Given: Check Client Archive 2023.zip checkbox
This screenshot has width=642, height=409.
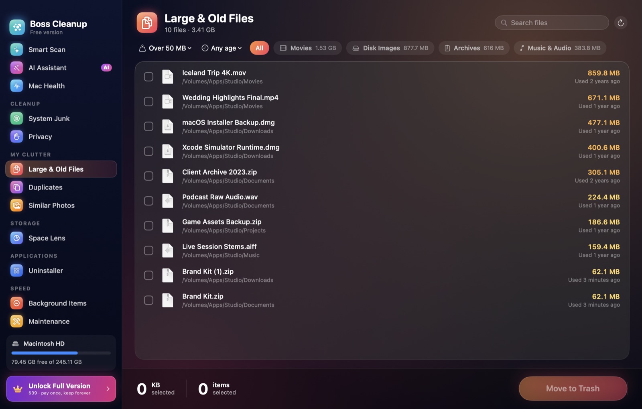Looking at the screenshot, I should [148, 176].
